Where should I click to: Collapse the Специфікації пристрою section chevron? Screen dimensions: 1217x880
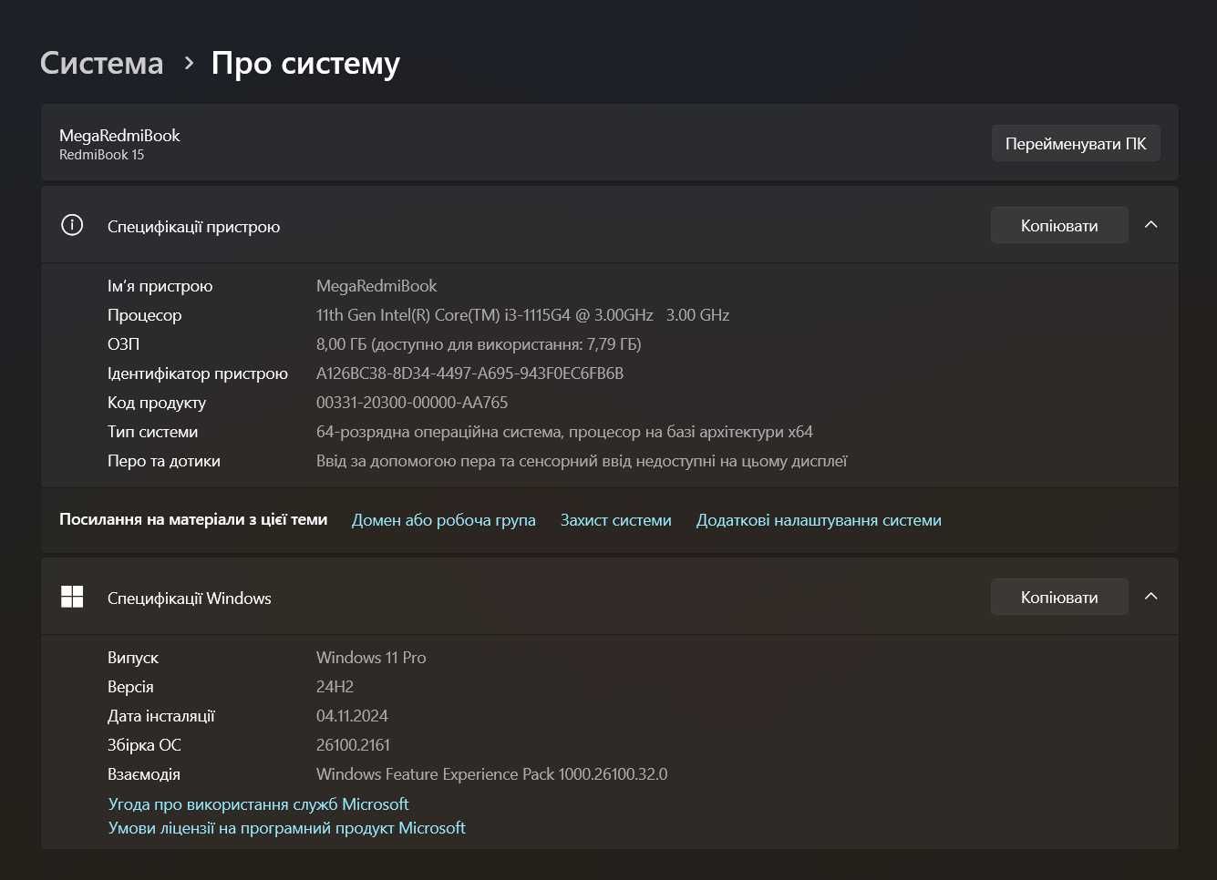pos(1150,225)
